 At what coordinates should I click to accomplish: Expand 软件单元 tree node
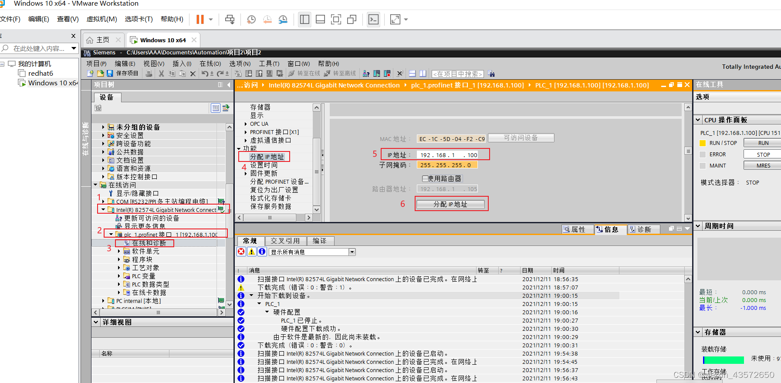pyautogui.click(x=119, y=251)
